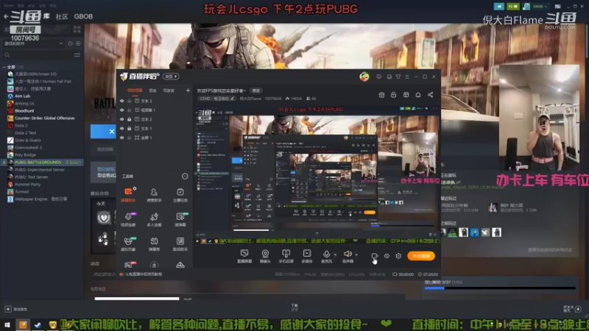
Task: Click the layout icon left of the bell
Action: tap(406, 95)
